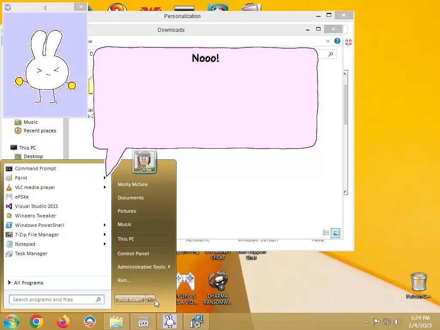This screenshot has width=440, height=330.
Task: Expand Paint recent files arrow
Action: coord(105,177)
